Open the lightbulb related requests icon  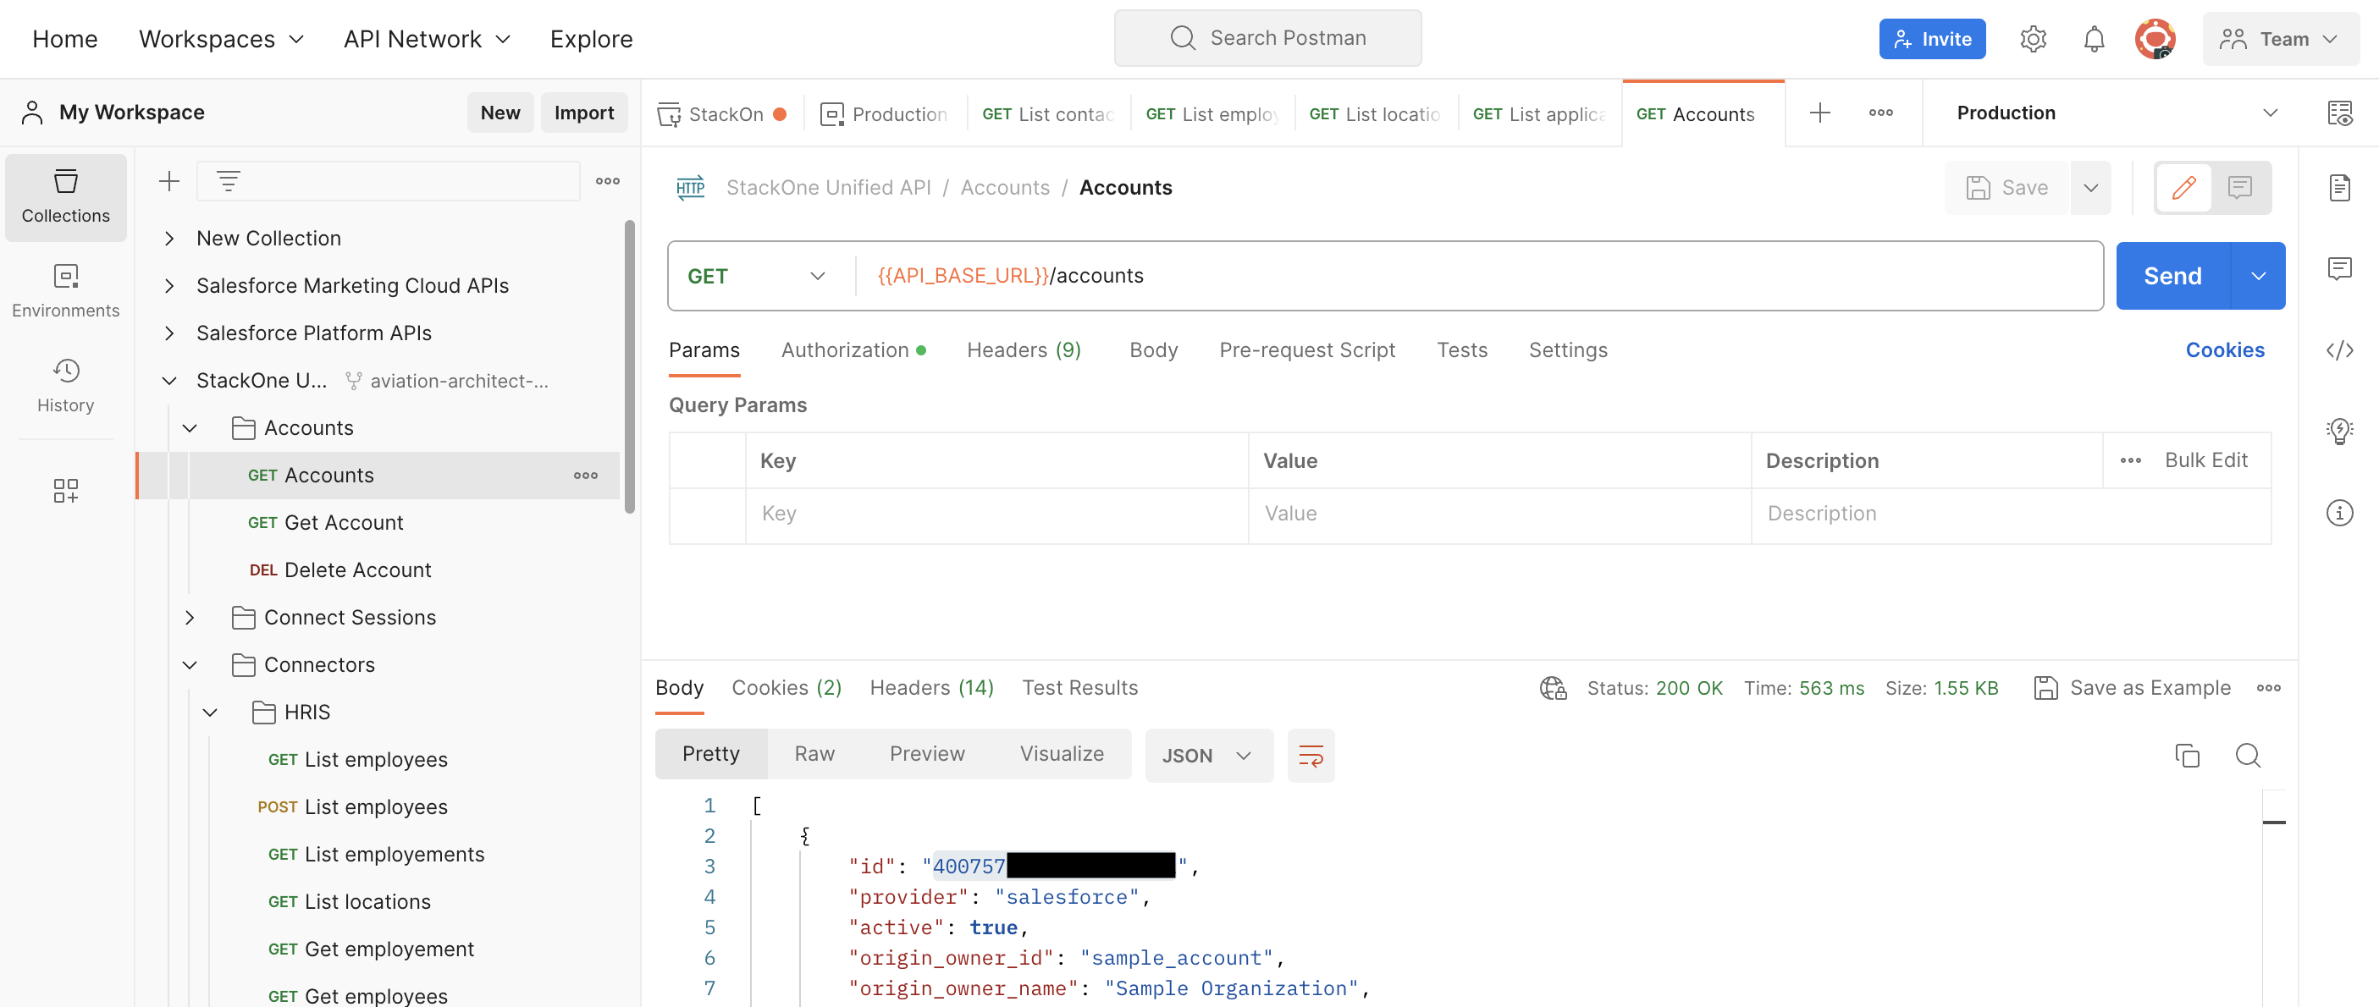point(2339,431)
